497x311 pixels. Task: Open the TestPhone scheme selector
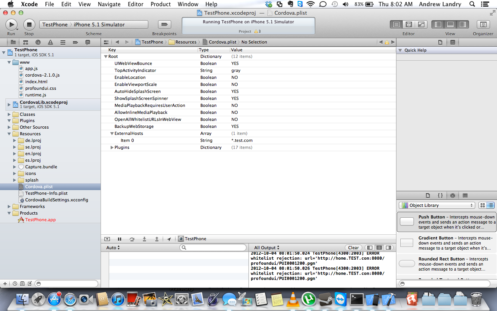coord(55,24)
